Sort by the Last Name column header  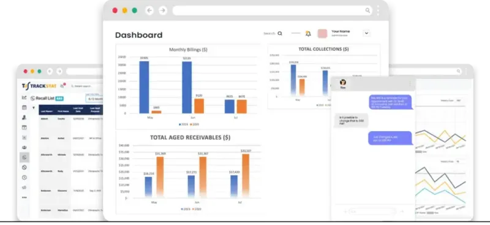point(47,111)
